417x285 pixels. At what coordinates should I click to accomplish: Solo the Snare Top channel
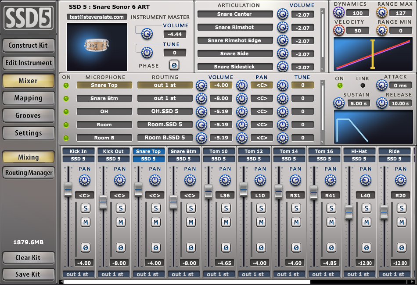coord(155,208)
